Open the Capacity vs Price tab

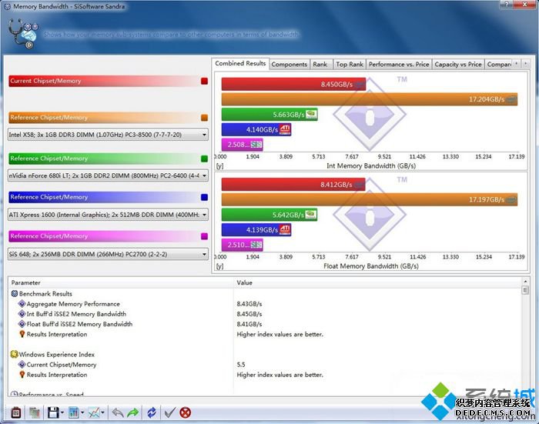click(458, 64)
